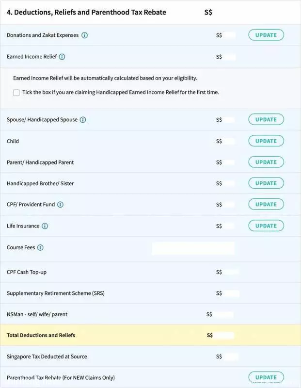
Task: Update Parenthood Tax Rebate claim
Action: [266, 377]
